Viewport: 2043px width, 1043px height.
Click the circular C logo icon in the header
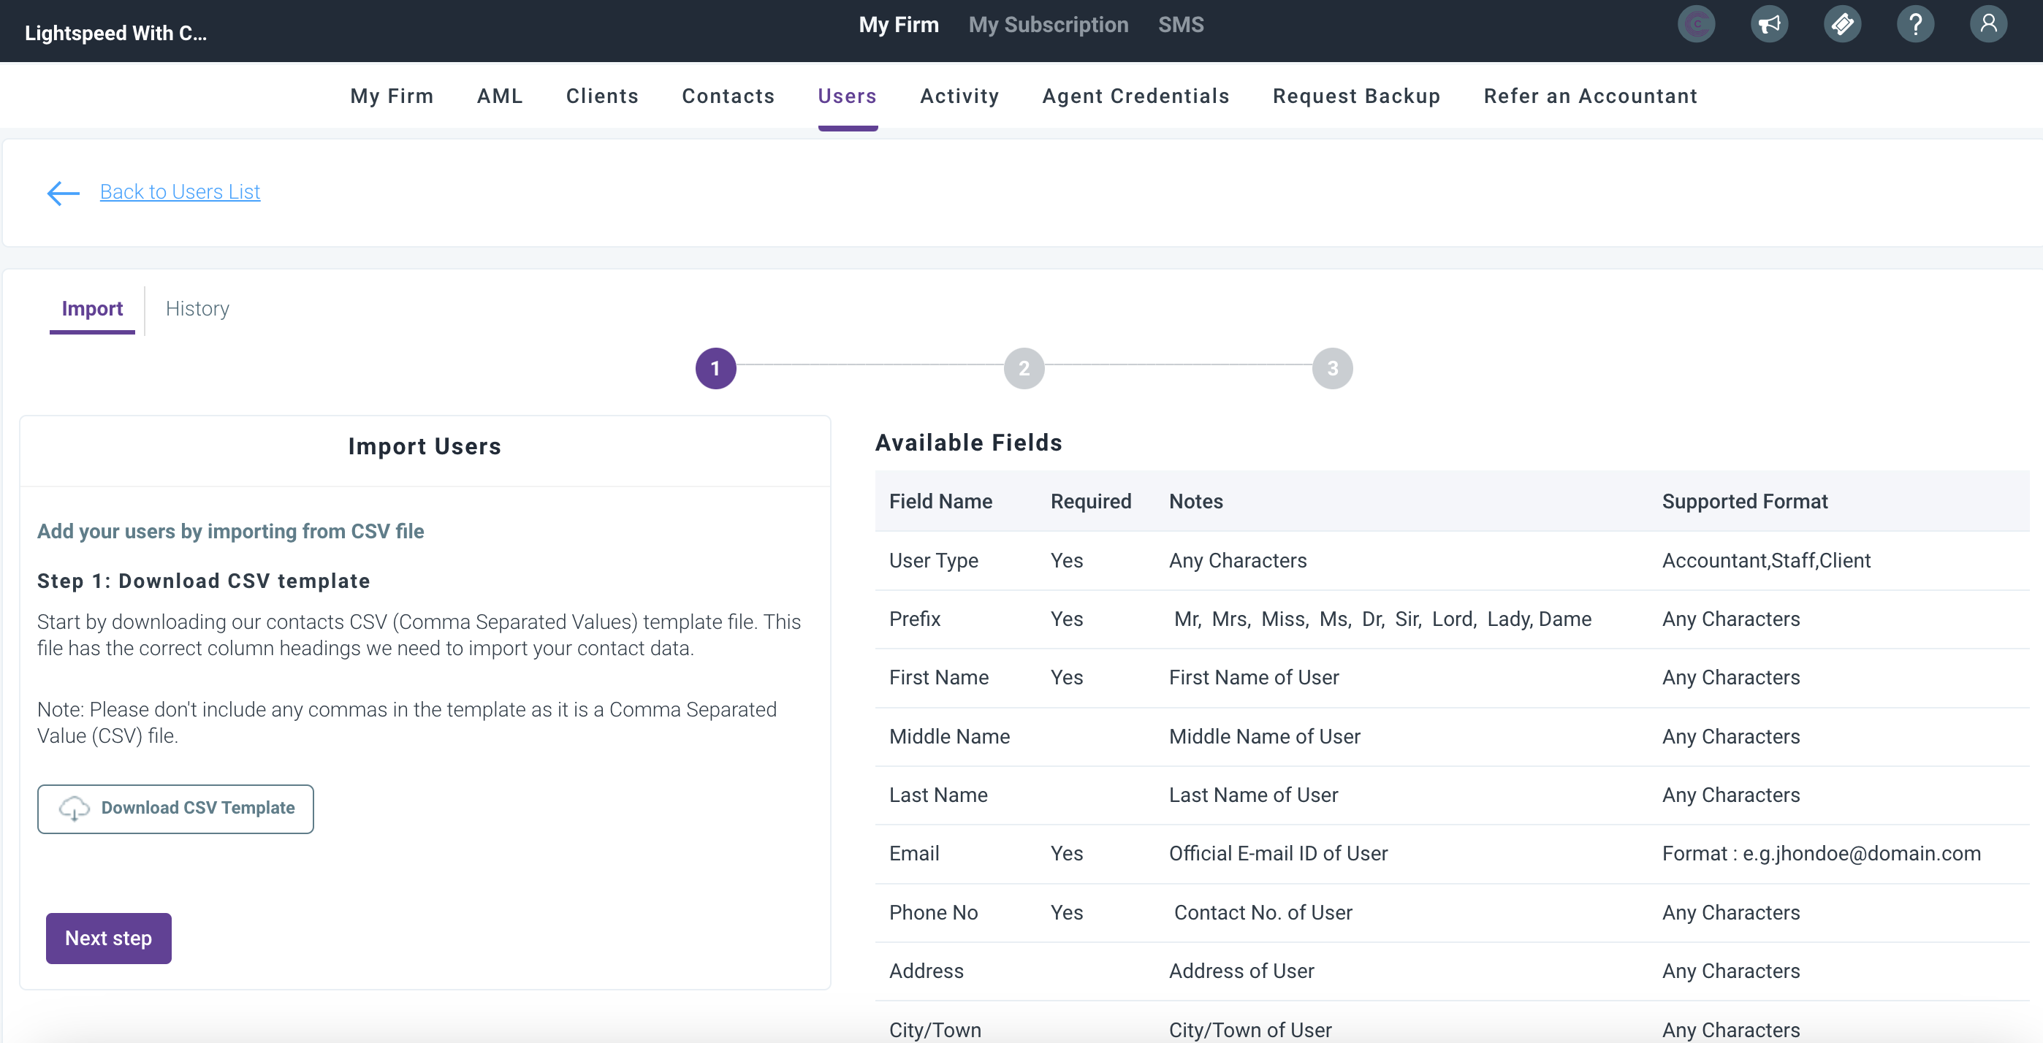click(x=1696, y=25)
